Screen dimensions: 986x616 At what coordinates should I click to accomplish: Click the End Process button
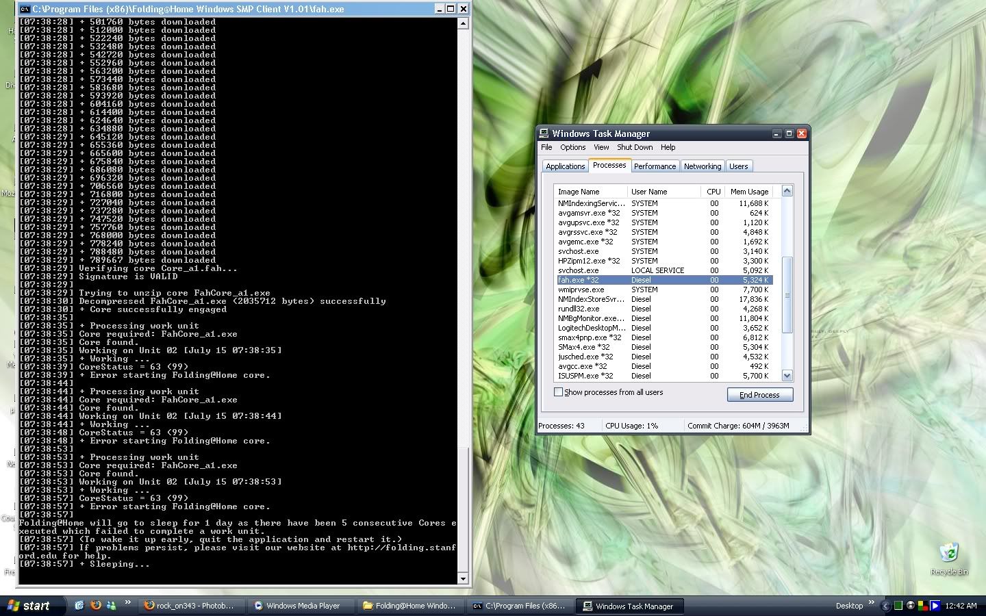759,395
